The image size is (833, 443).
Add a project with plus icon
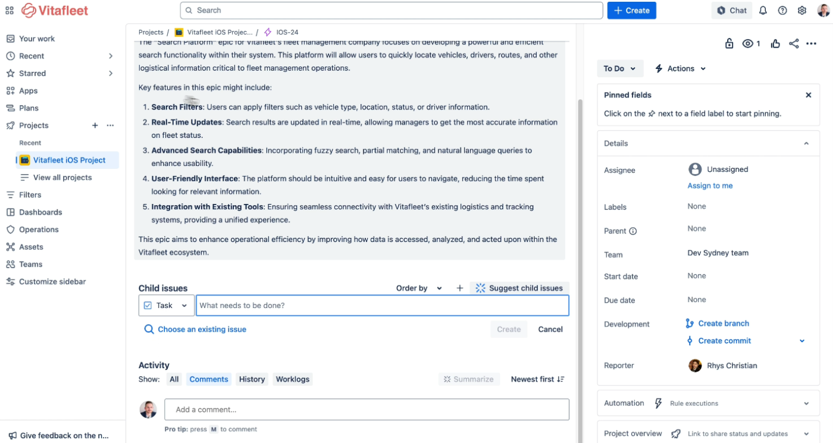[x=95, y=125]
